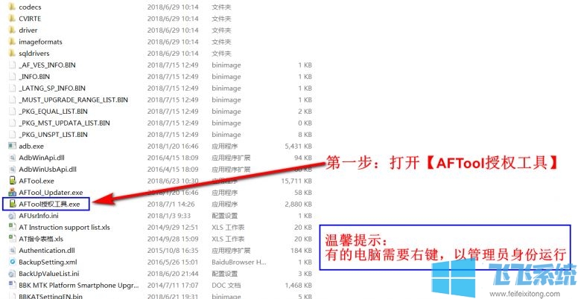This screenshot has width=578, height=299.
Task: Click the AFTool_Updater.exe icon
Action: 12,192
